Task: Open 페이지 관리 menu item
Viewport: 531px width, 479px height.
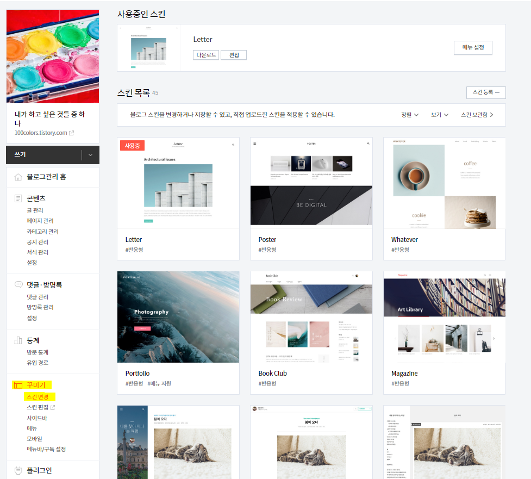Action: (40, 221)
